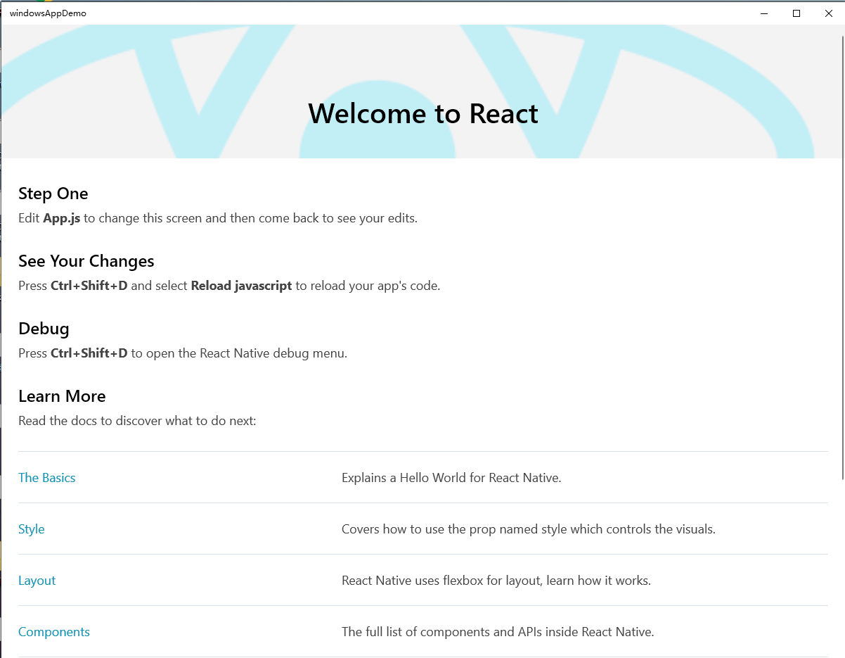Click 'Explains a Hello World' description
The image size is (845, 658).
pos(451,478)
